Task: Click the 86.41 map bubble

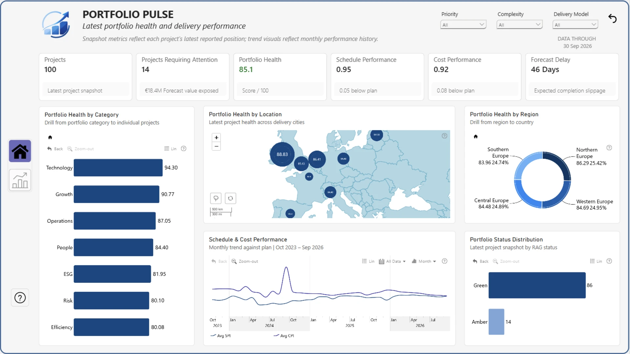Action: tap(317, 159)
